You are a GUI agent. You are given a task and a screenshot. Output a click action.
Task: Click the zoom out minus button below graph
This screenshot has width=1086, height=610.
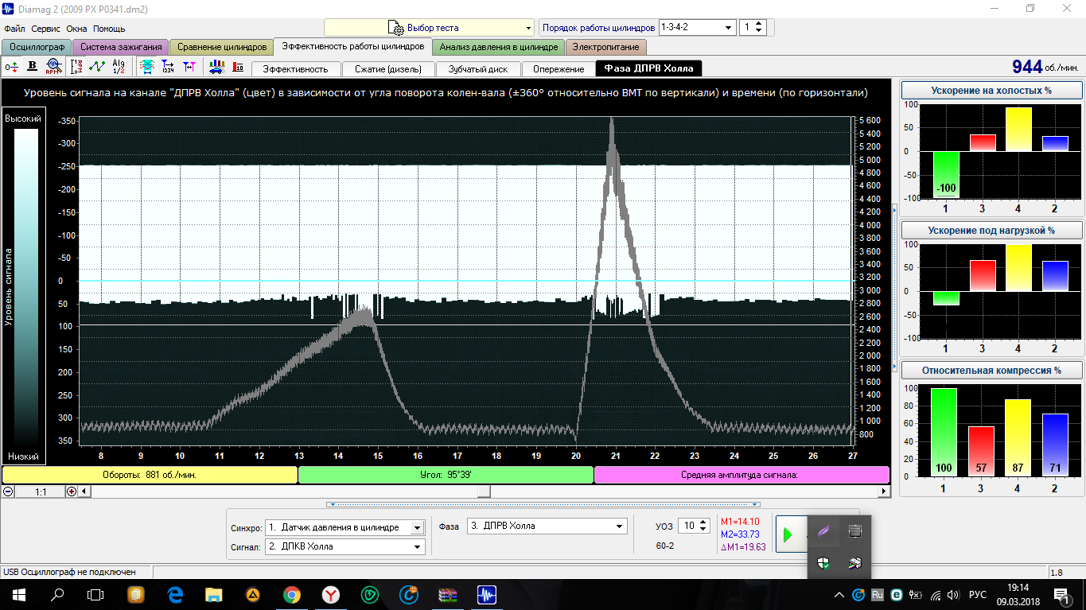coord(8,491)
